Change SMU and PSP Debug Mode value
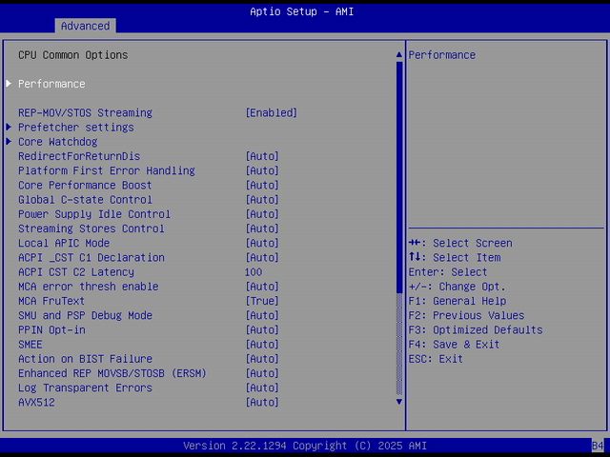 (262, 315)
